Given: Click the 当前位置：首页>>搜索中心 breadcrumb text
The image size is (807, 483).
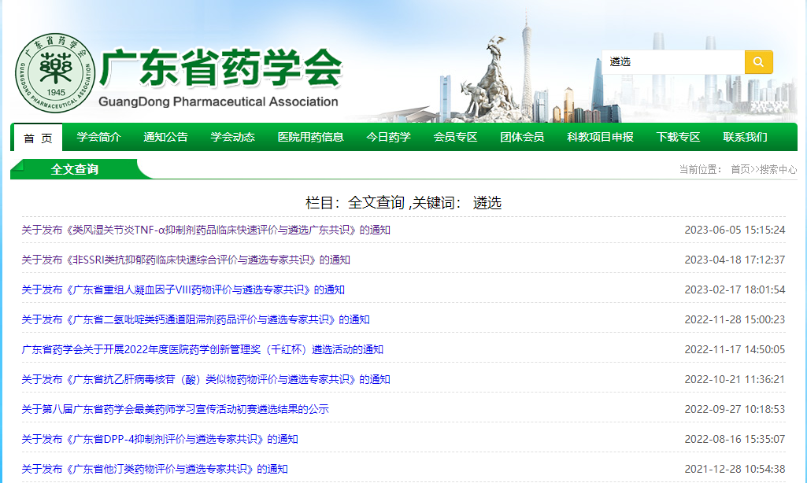Looking at the screenshot, I should pyautogui.click(x=738, y=169).
